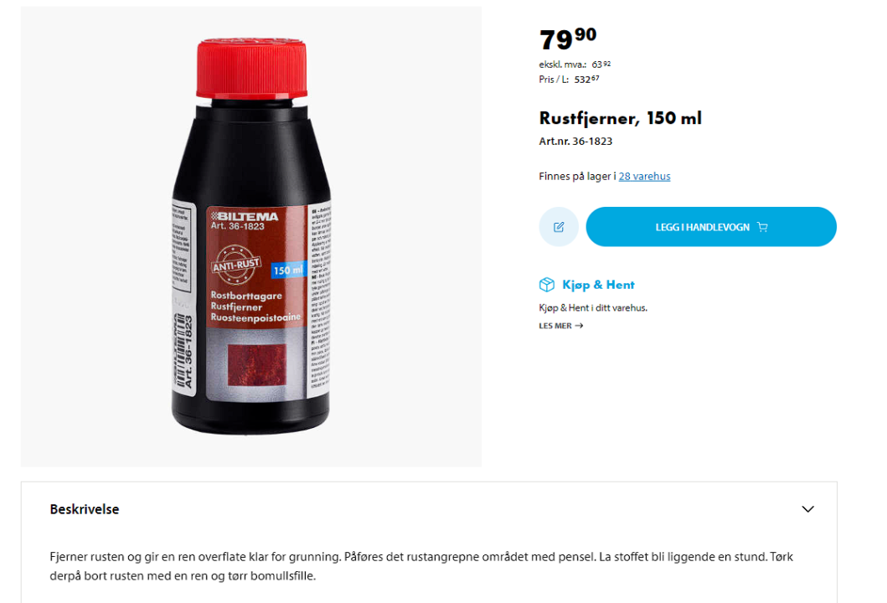Open the 28 varehus stock link
Image resolution: width=887 pixels, height=603 pixels.
(644, 177)
